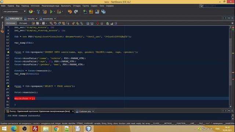The height and width of the screenshot is (132, 235).
Task: Open the Реорганизация кода menu
Action: pyautogui.click(x=50, y=6)
